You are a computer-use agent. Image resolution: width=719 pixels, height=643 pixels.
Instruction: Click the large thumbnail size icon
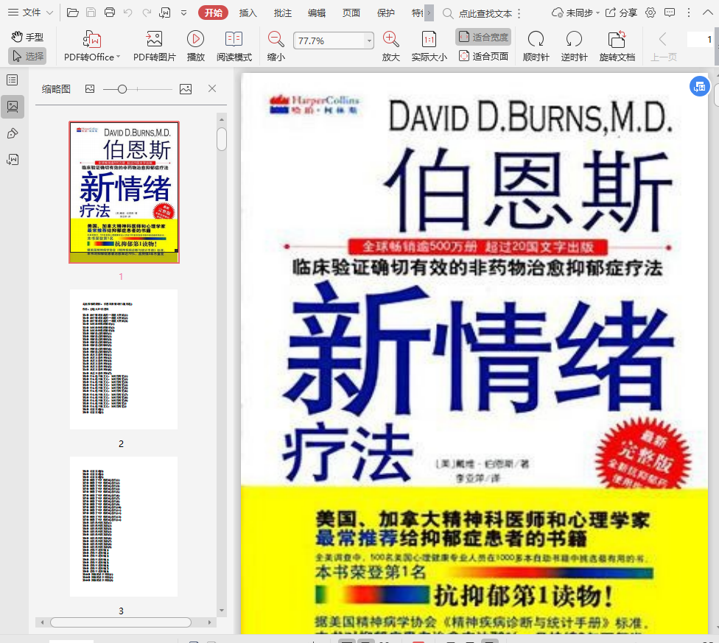186,89
